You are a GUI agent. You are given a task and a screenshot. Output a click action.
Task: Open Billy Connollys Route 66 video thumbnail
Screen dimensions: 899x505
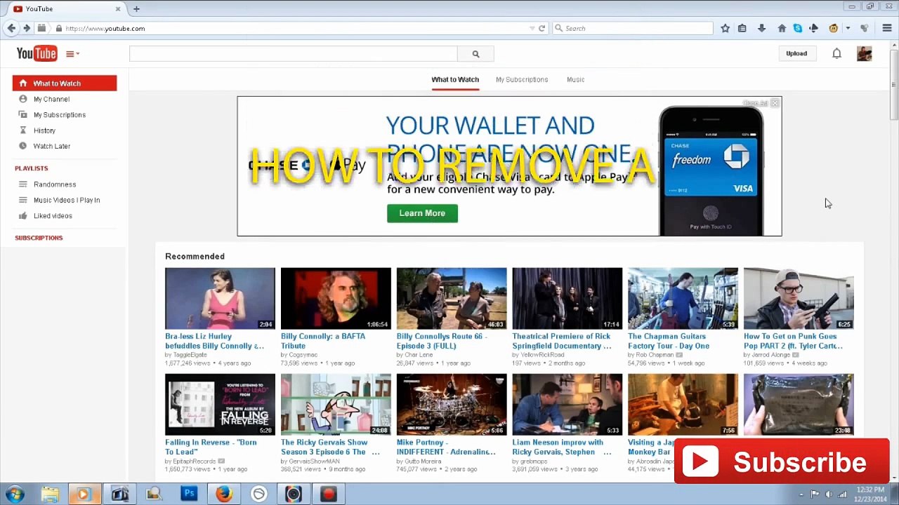click(452, 298)
